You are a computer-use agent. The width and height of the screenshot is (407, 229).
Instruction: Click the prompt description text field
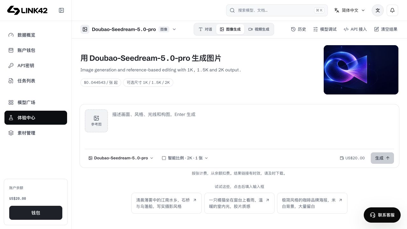(x=253, y=127)
